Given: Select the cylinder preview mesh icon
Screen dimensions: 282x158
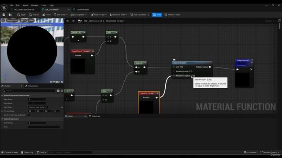Looking at the screenshot, I should click(51, 82).
